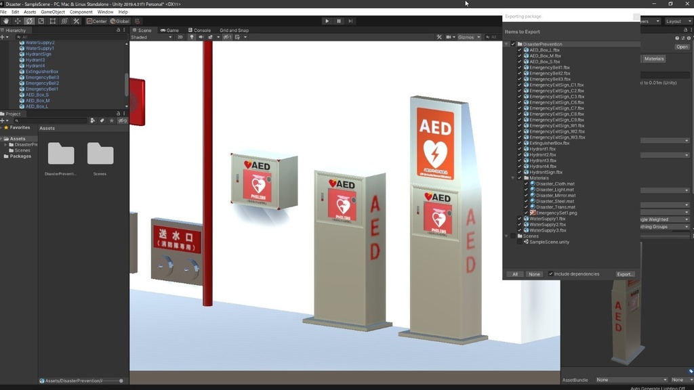Click Search by Label tag icon
694x390 pixels.
pos(102,121)
